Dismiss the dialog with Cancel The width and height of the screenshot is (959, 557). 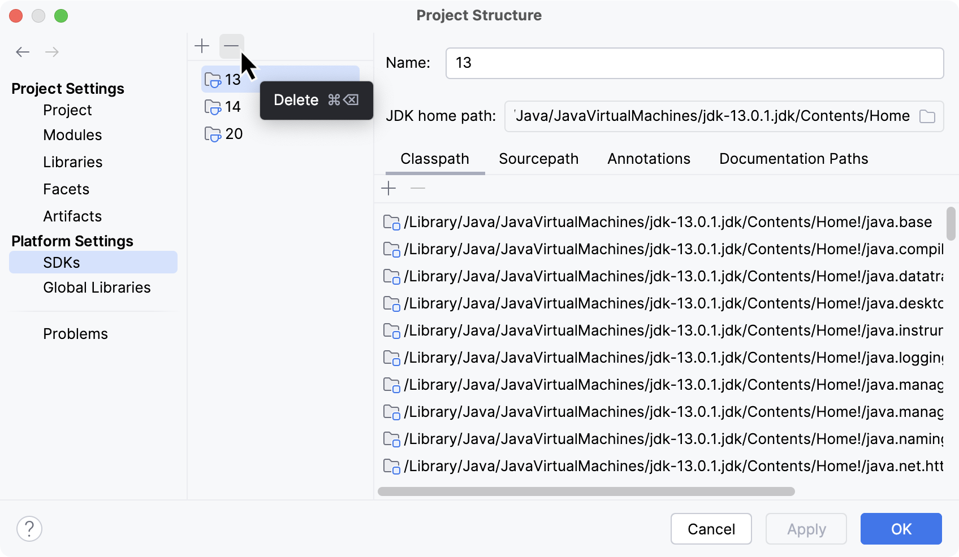pos(711,529)
